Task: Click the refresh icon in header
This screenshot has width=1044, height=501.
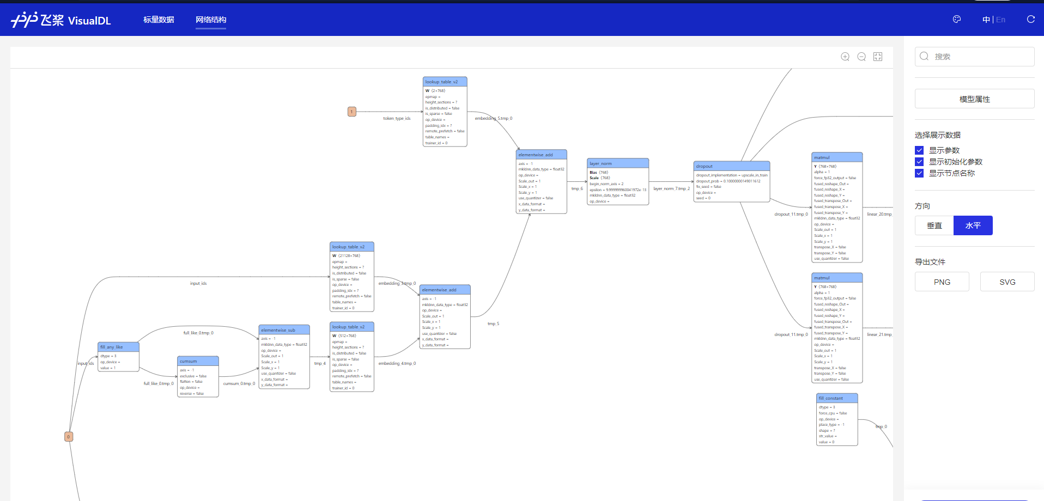Action: coord(1031,19)
